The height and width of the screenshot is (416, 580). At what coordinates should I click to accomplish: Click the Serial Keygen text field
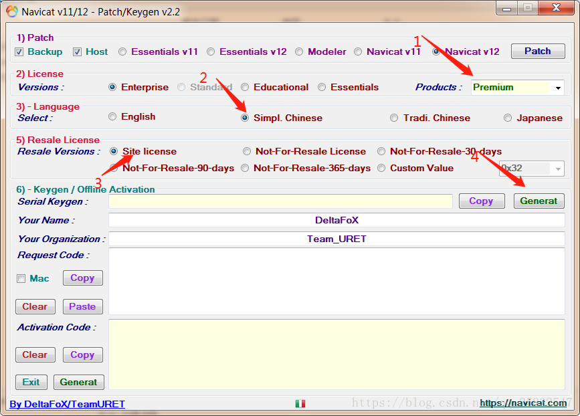click(x=280, y=201)
